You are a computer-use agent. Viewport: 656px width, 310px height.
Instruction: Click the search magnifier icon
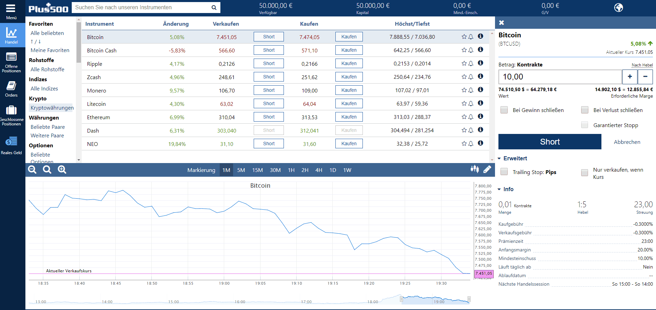click(x=214, y=8)
